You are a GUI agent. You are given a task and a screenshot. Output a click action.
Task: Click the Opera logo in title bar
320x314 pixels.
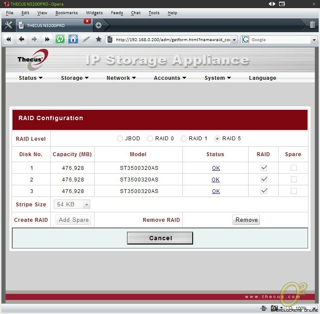pyautogui.click(x=6, y=4)
